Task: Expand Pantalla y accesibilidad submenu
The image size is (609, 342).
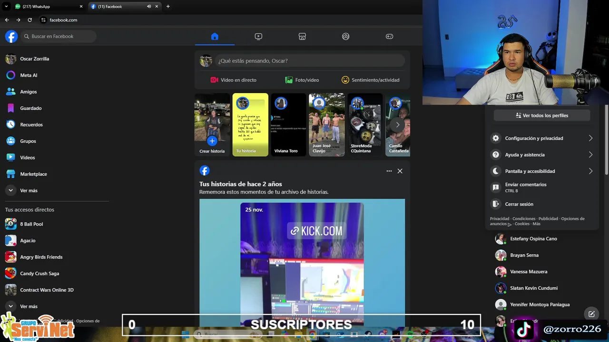Action: click(x=542, y=171)
